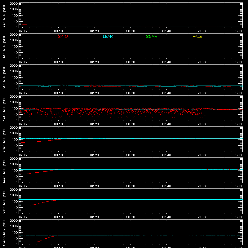Click the 1000 y-tick of 410 MHz plot

pyautogui.click(x=14, y=40)
